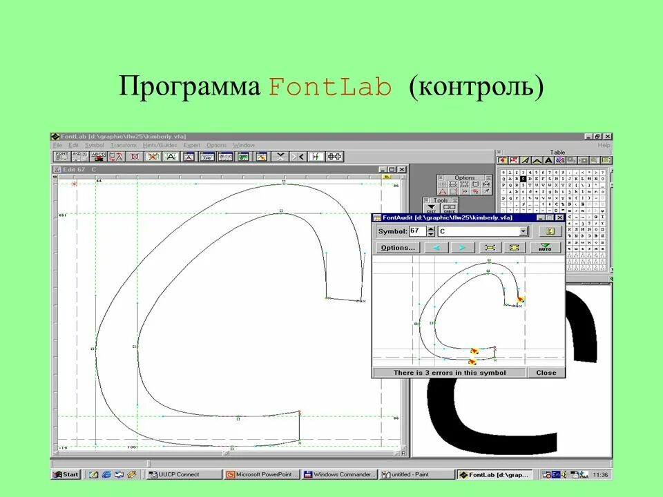Click the A-Z encoding toolbar icon
Image resolution: width=663 pixels, height=497 pixels.
point(79,157)
